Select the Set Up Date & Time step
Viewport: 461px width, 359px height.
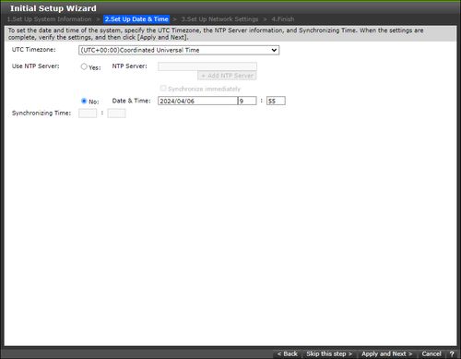(136, 19)
